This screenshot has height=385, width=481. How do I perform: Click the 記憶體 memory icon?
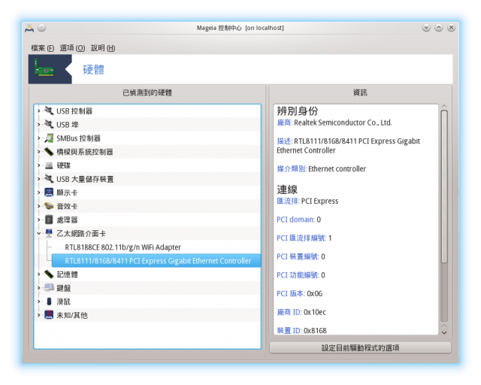49,274
